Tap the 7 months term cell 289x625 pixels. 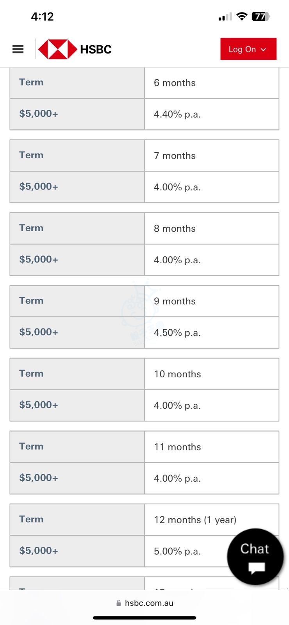click(211, 155)
